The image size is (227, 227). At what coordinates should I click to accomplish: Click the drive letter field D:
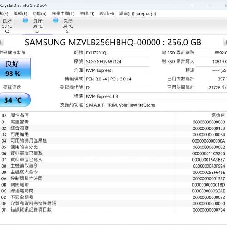coord(117,88)
